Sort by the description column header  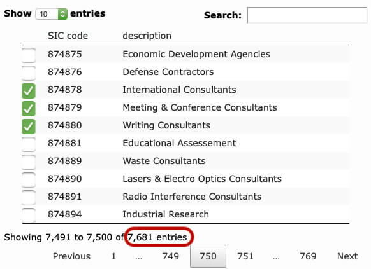(x=147, y=36)
